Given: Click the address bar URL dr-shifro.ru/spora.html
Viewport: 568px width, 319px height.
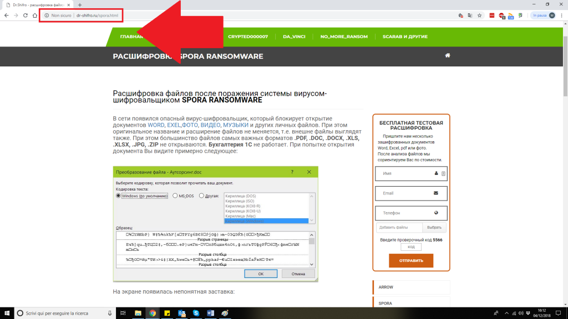Looking at the screenshot, I should click(x=97, y=16).
